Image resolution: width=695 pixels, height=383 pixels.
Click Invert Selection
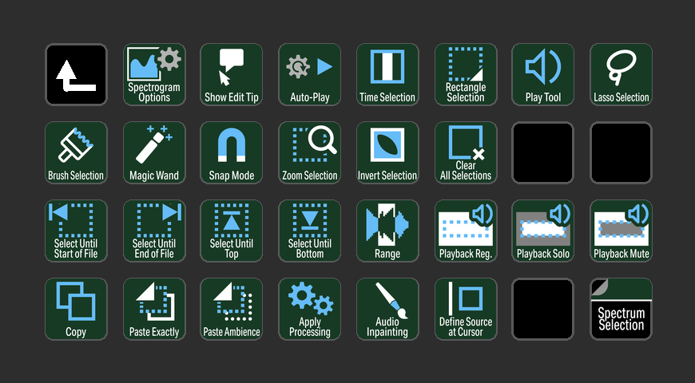point(387,152)
